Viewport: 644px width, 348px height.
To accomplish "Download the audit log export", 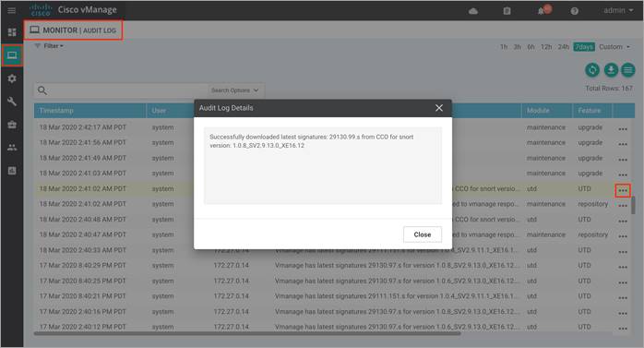I will [x=611, y=70].
